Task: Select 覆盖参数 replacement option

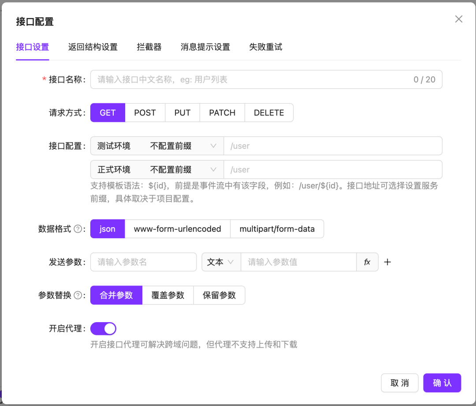Action: pos(168,295)
